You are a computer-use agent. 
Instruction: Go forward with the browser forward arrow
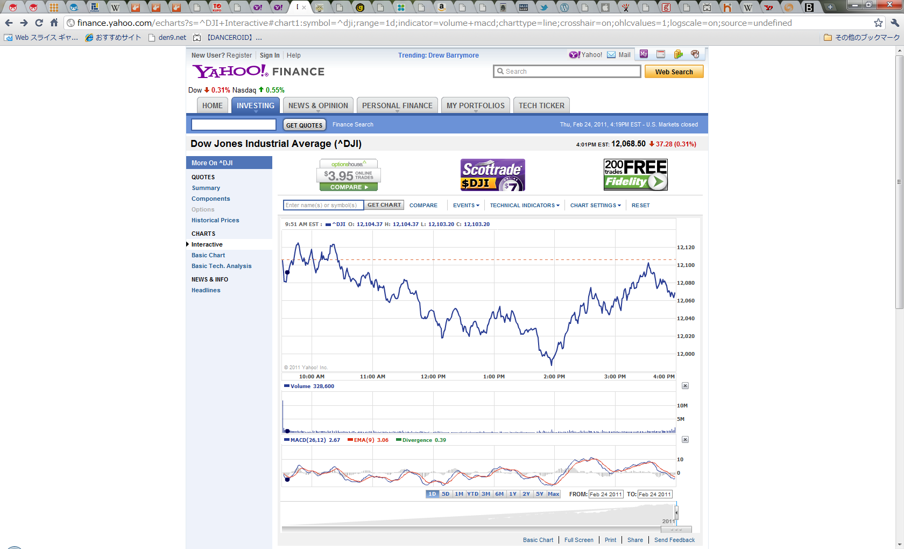[x=24, y=23]
